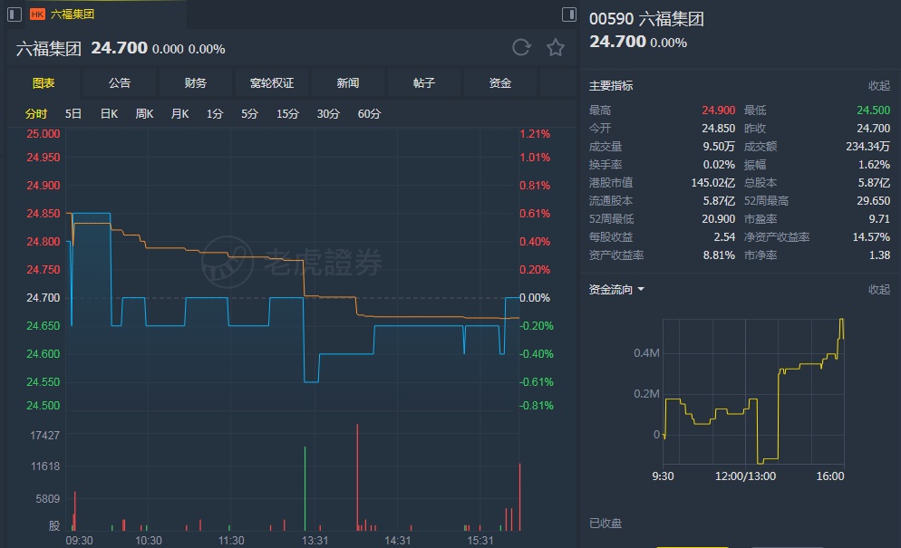Open the 资金流向 dropdown arrow
901x548 pixels.
641,290
